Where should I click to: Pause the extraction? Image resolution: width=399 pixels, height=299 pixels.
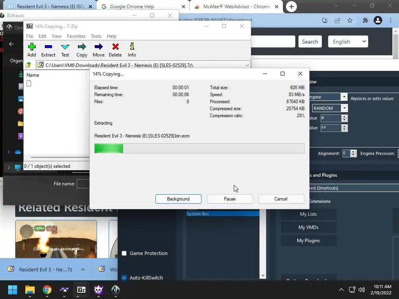click(x=230, y=199)
